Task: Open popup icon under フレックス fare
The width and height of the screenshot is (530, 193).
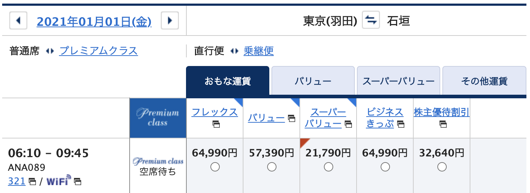Action: tap(216, 124)
